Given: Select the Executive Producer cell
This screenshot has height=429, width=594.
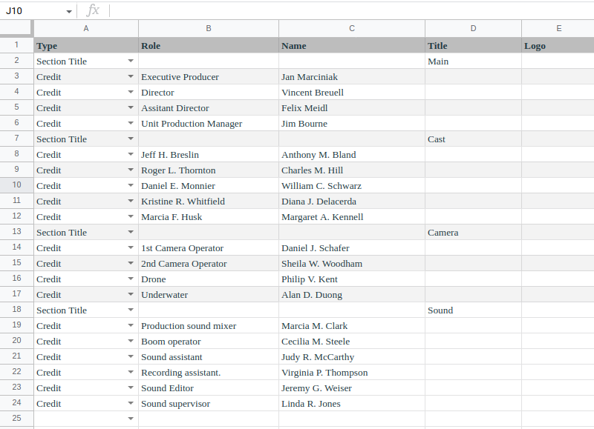Looking at the screenshot, I should [x=209, y=77].
